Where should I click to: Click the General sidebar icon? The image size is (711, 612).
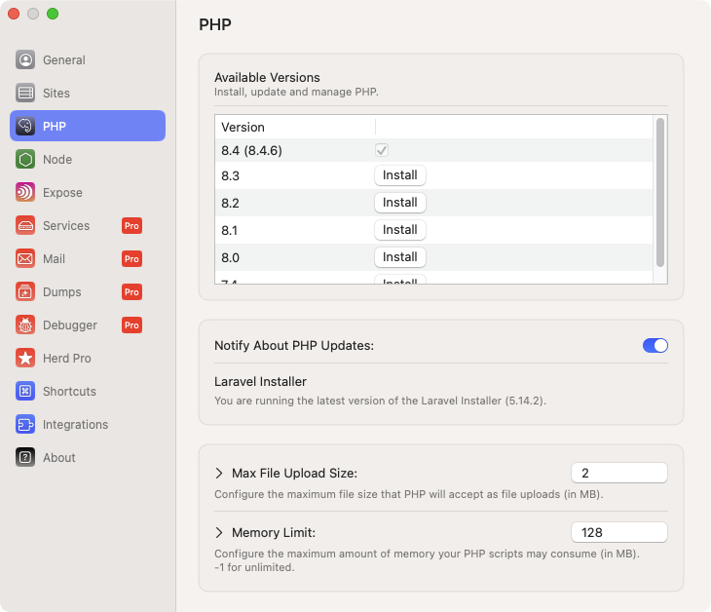pyautogui.click(x=25, y=59)
